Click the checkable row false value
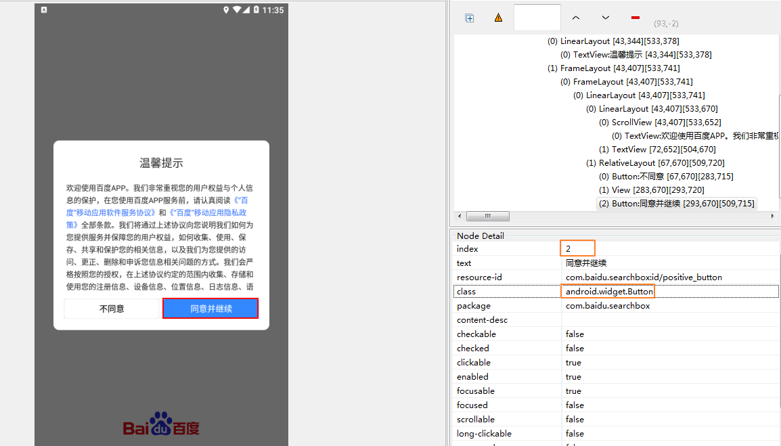Viewport: 781px width, 446px height. [x=575, y=334]
